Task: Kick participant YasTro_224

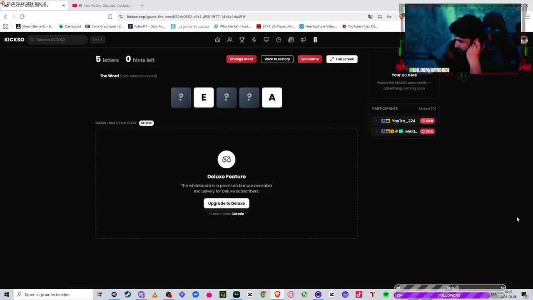Action: tap(427, 121)
